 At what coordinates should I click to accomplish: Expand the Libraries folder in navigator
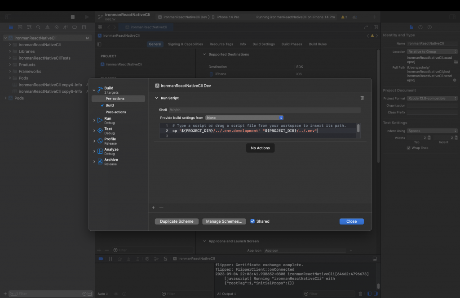pyautogui.click(x=10, y=51)
